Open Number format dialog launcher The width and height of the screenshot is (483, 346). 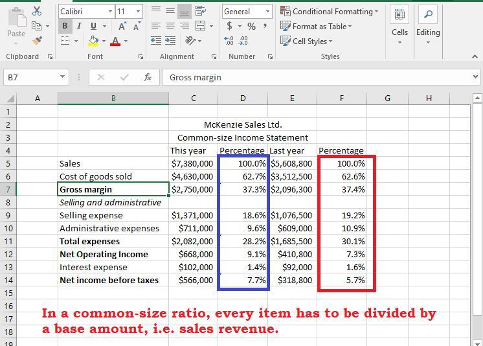[270, 57]
